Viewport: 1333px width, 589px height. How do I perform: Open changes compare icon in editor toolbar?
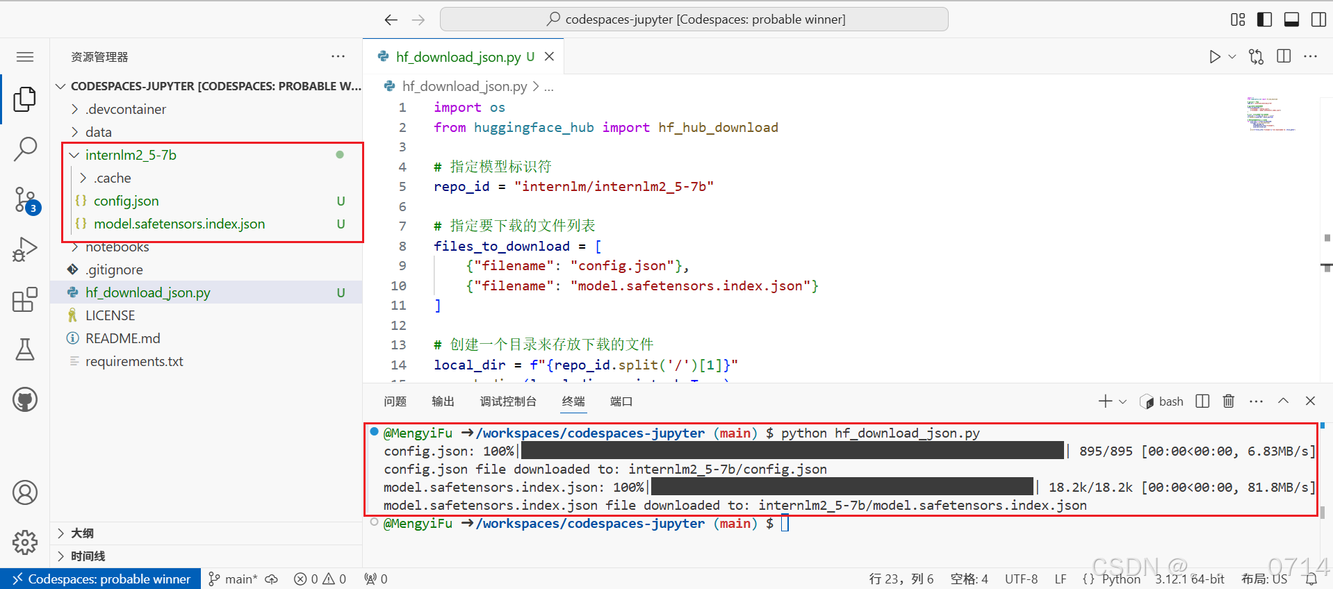[1257, 57]
